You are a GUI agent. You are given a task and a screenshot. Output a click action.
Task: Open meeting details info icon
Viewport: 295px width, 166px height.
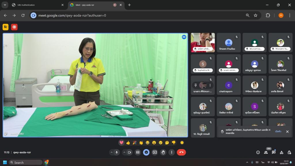pyautogui.click(x=258, y=152)
